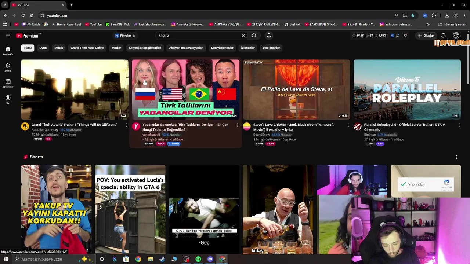Select the Komedi skeç gösterileri chip
470x264 pixels.
(145, 48)
